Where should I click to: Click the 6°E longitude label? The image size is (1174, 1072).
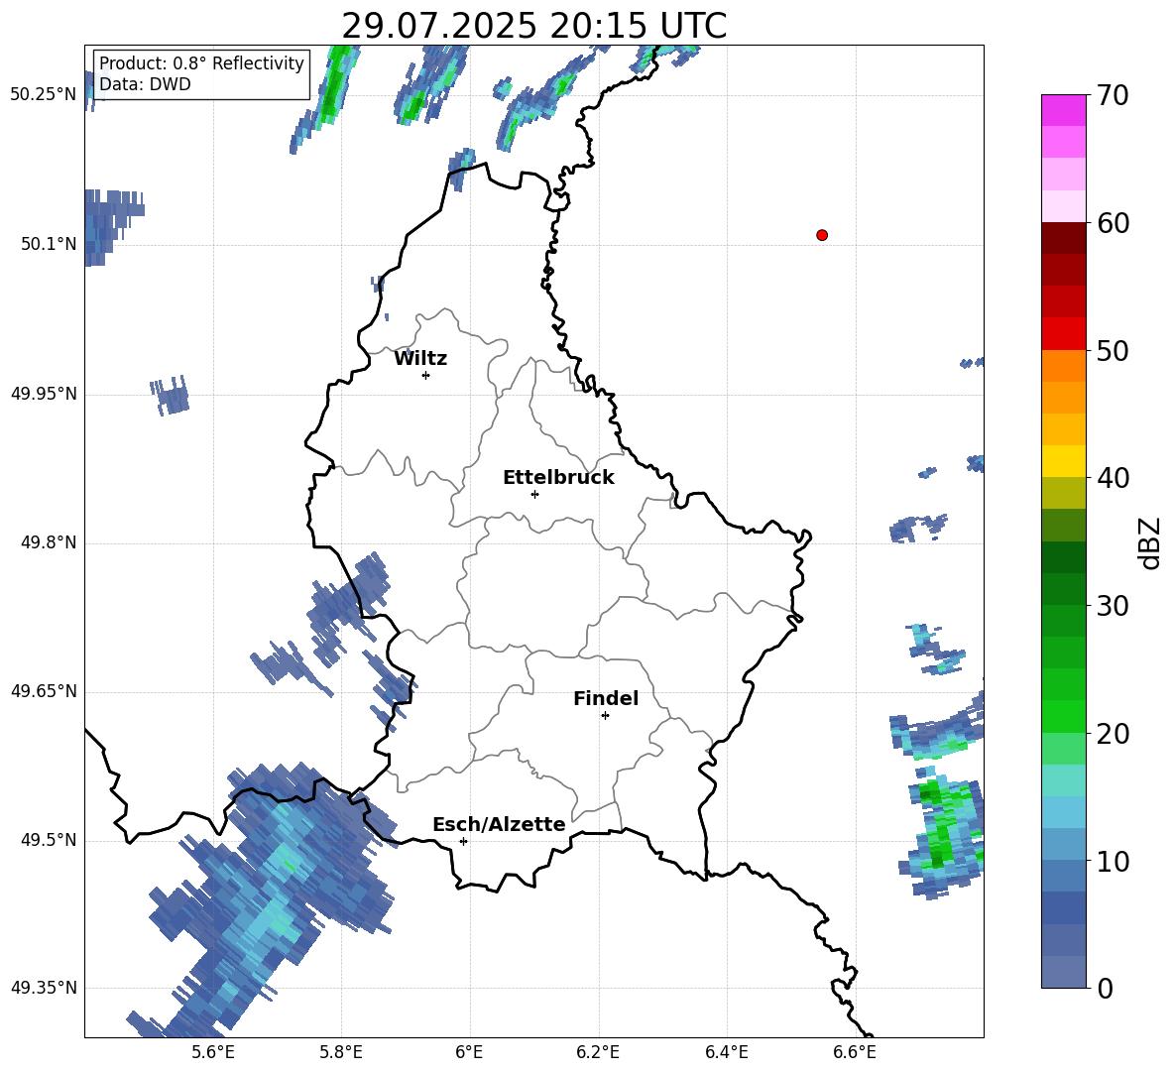pyautogui.click(x=469, y=1053)
